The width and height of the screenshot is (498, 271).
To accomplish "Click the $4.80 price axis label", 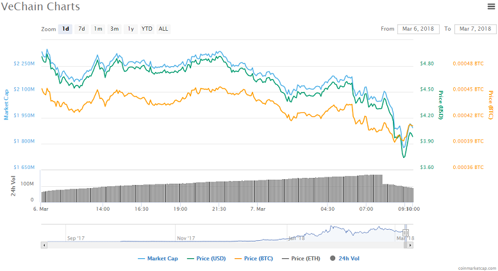I will (x=427, y=64).
